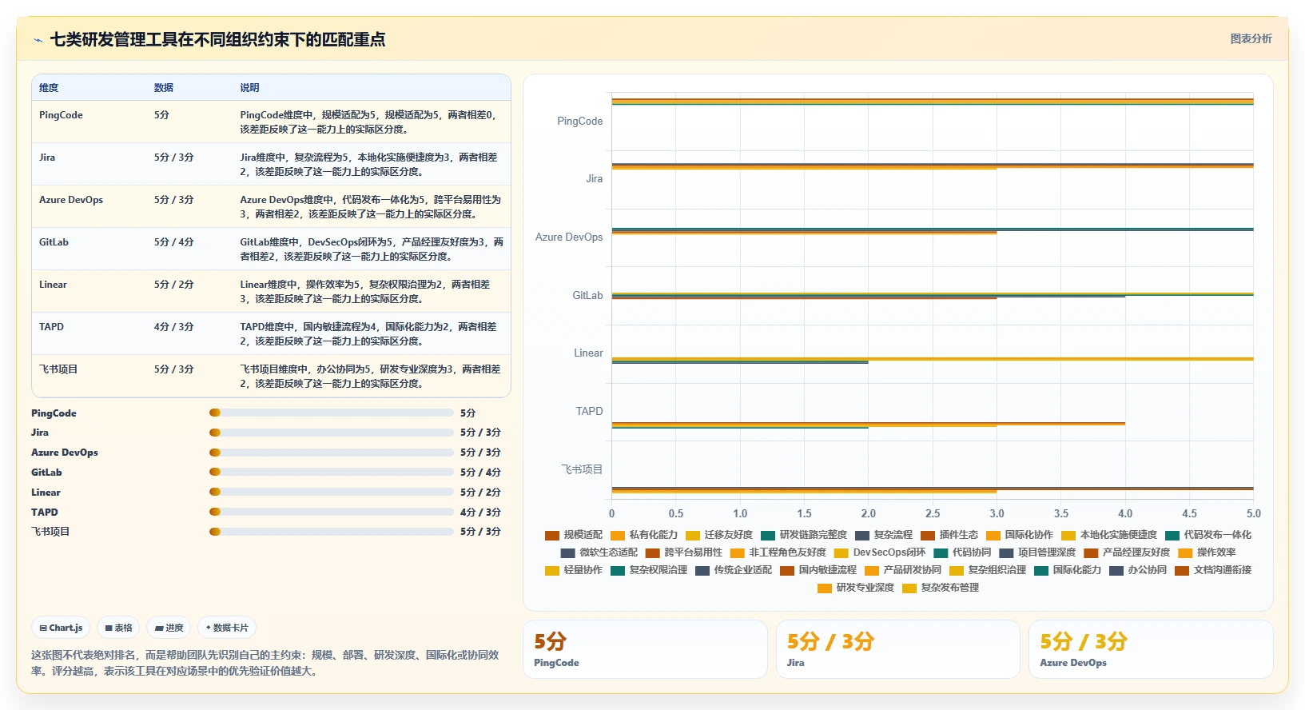The height and width of the screenshot is (710, 1305).
Task: Click the 复杂权限治理 legend color swatch
Action: (618, 570)
